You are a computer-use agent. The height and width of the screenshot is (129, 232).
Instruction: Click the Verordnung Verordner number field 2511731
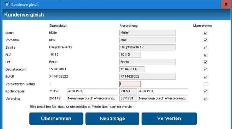click(x=128, y=99)
